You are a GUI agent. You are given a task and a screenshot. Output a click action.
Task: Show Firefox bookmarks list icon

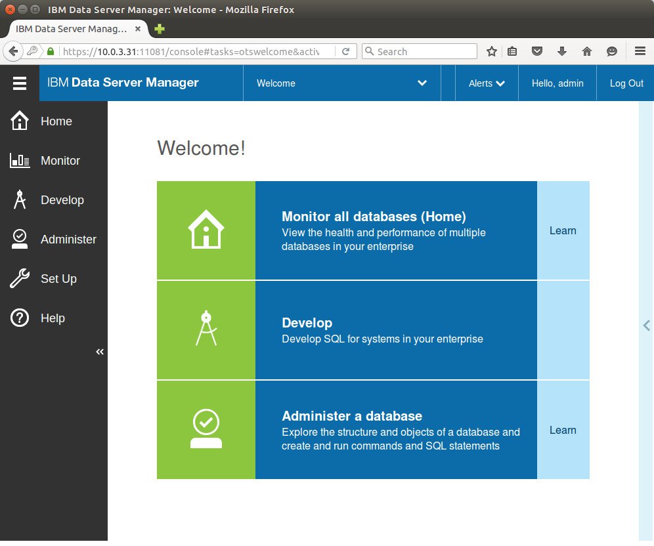[512, 51]
